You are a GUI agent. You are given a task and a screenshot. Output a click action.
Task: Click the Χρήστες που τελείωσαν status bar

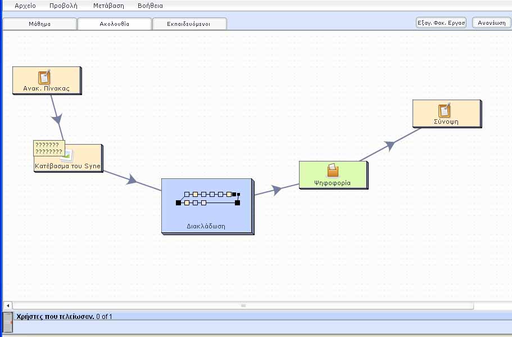point(64,317)
